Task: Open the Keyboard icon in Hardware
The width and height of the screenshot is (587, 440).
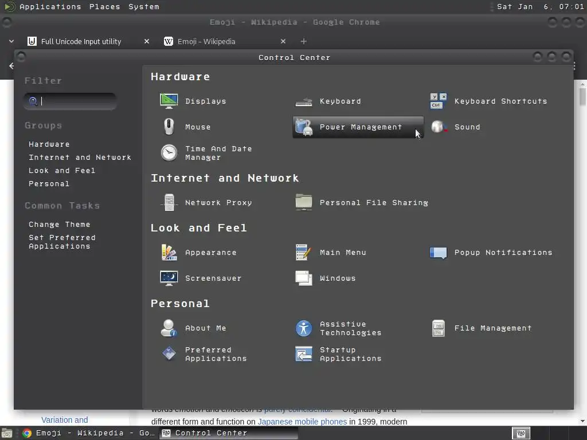Action: pos(304,101)
